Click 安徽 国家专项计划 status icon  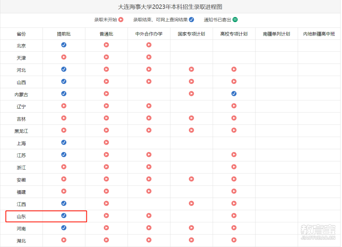pyautogui.click(x=191, y=179)
